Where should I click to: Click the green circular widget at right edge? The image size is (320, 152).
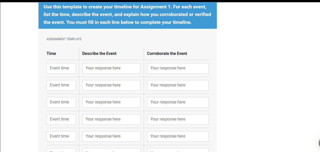click(x=319, y=143)
